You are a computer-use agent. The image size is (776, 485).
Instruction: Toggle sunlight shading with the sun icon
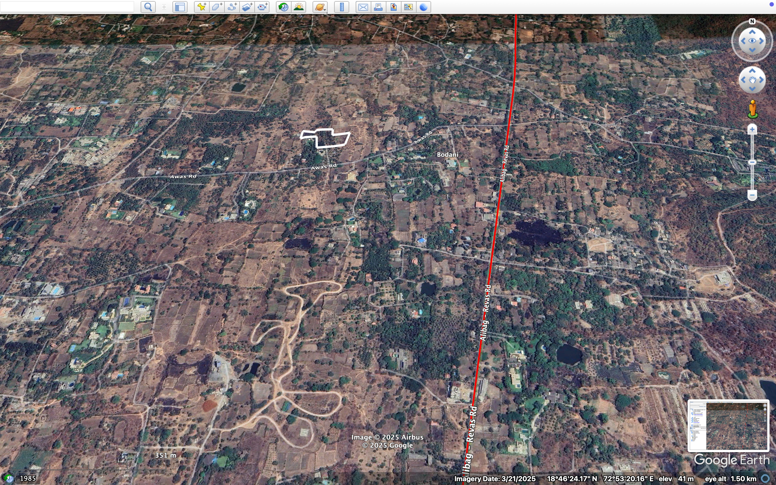point(299,7)
